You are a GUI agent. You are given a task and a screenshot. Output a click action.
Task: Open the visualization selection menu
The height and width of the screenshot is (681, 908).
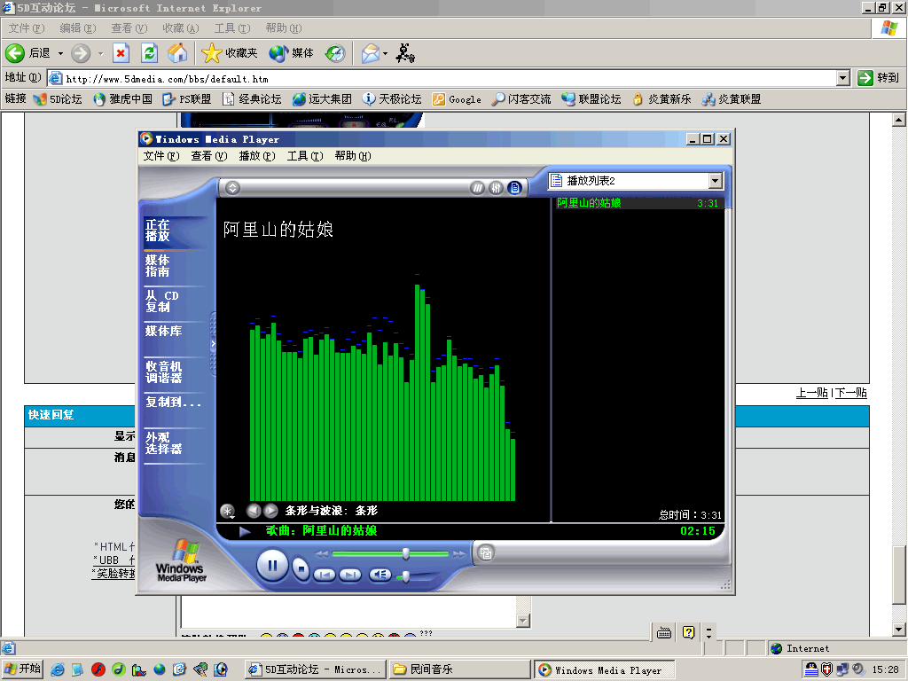[x=227, y=511]
